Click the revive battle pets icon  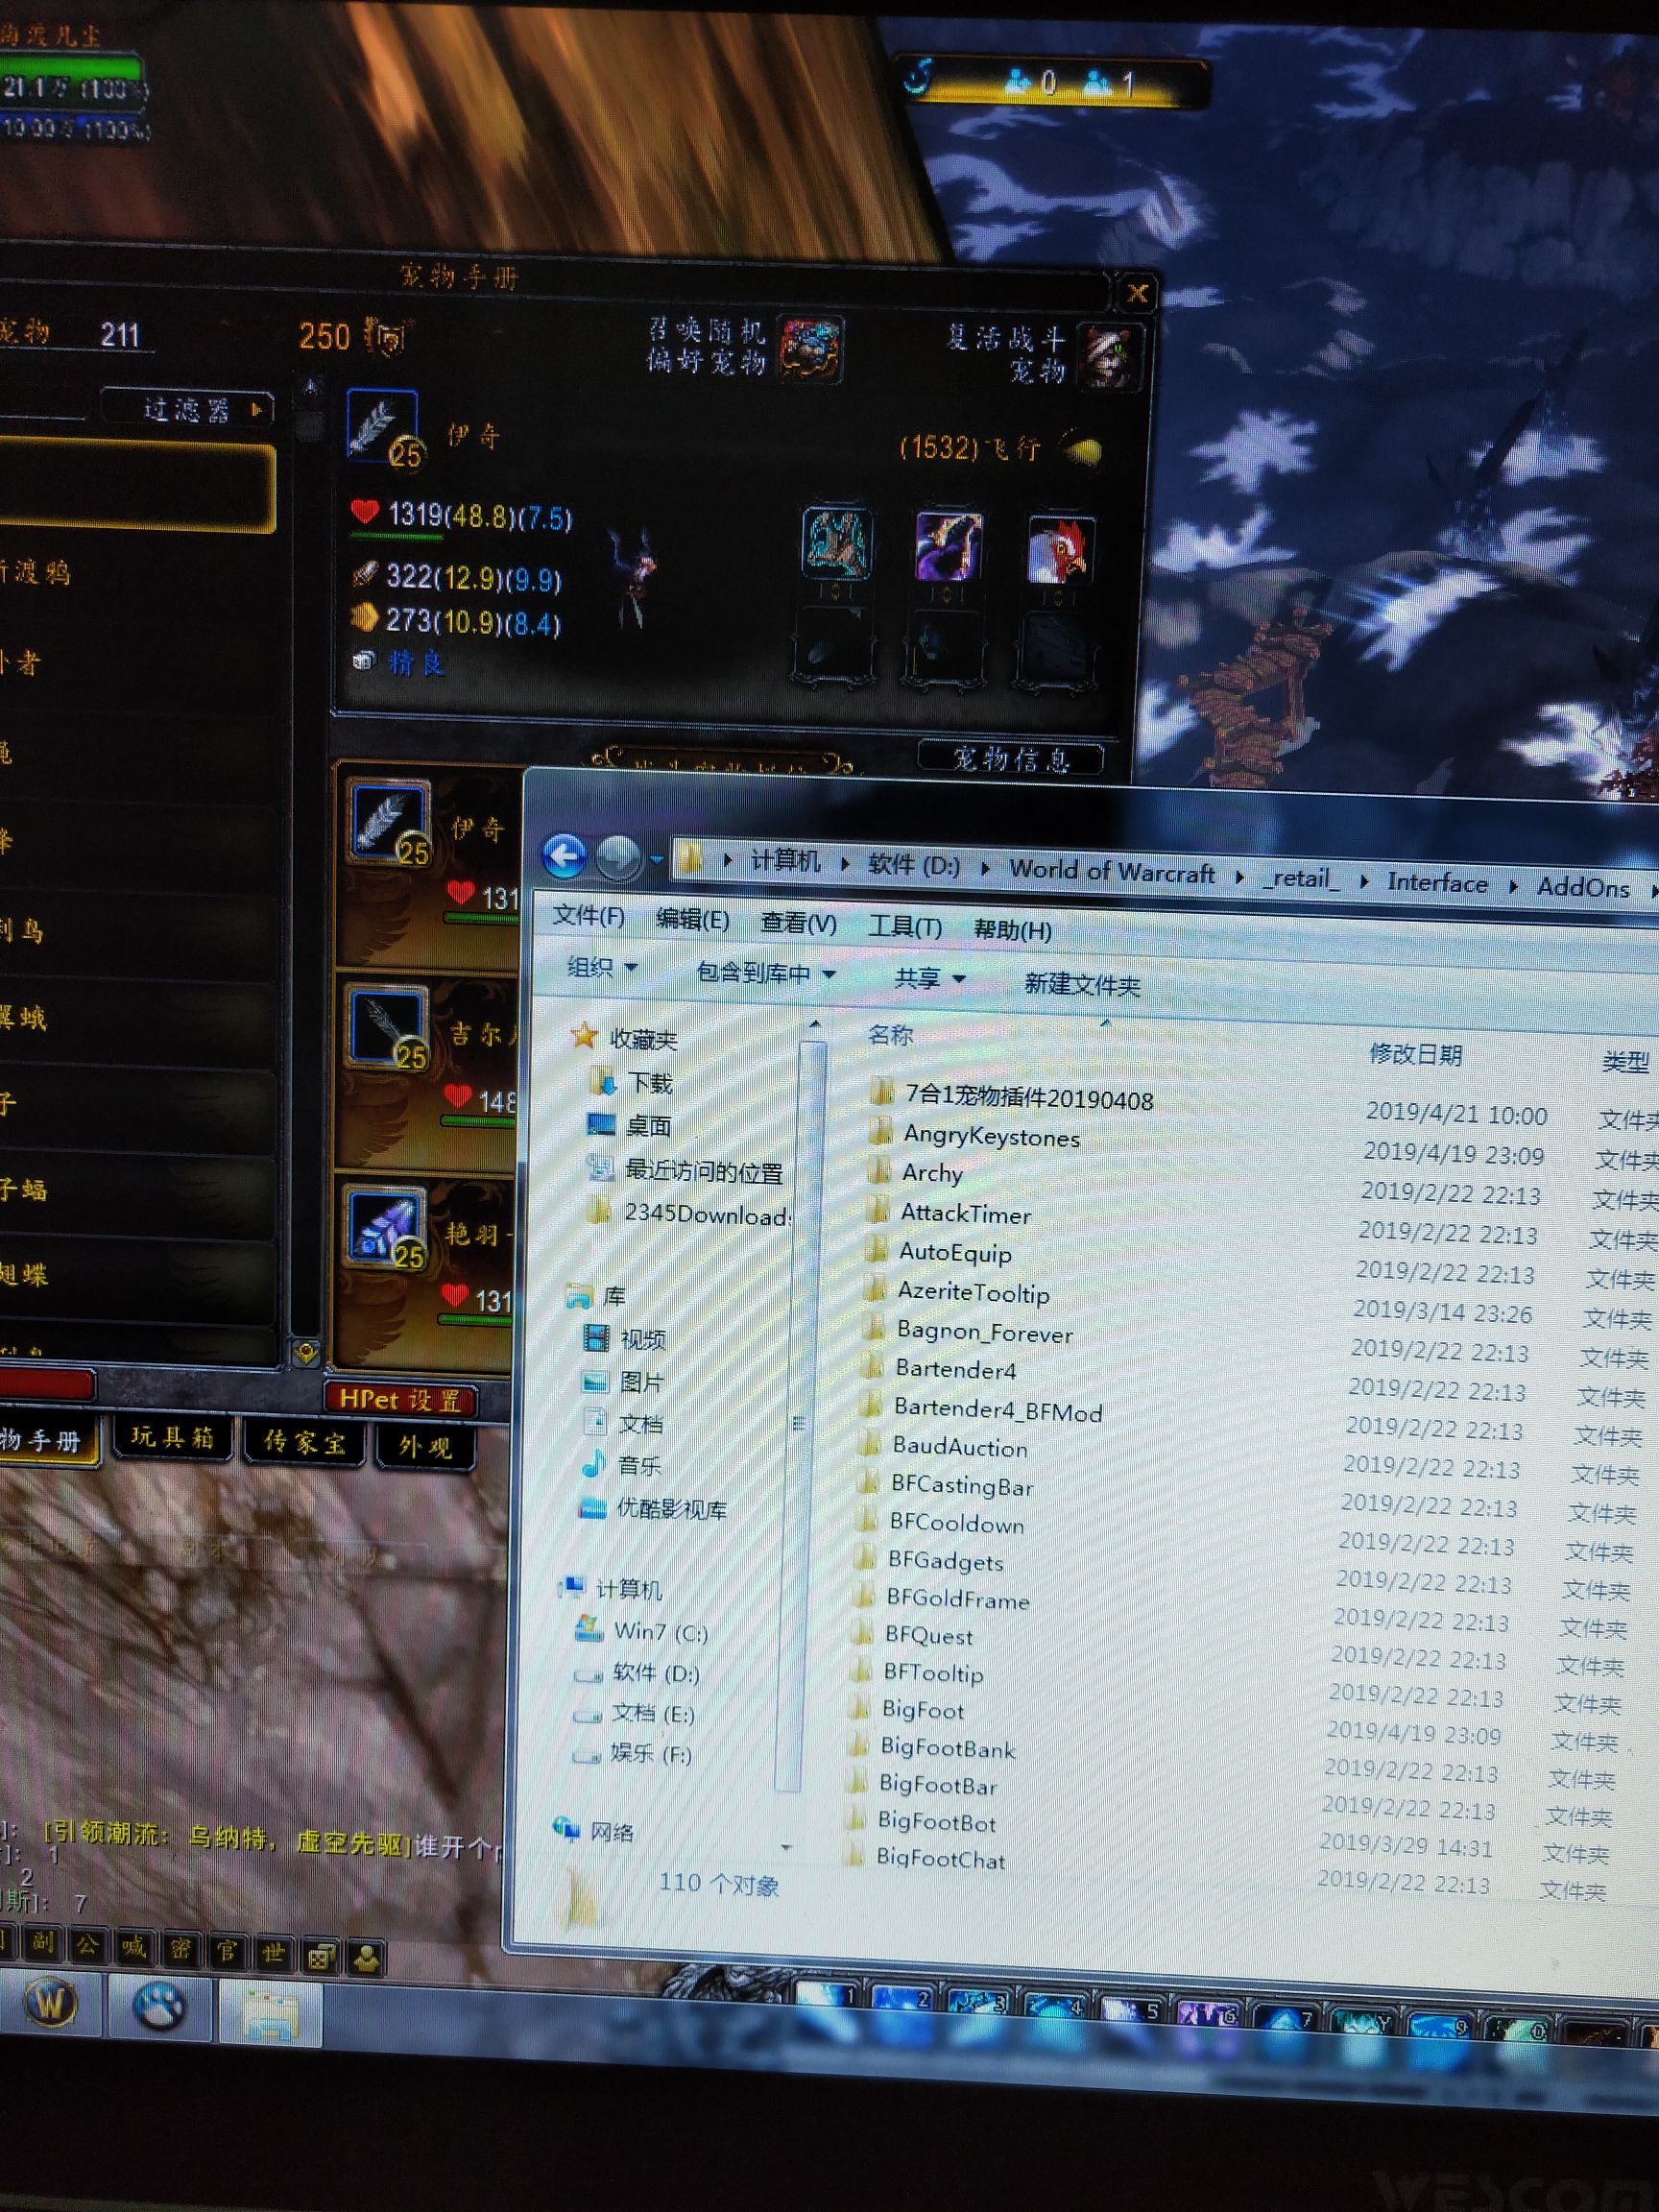pyautogui.click(x=1109, y=356)
